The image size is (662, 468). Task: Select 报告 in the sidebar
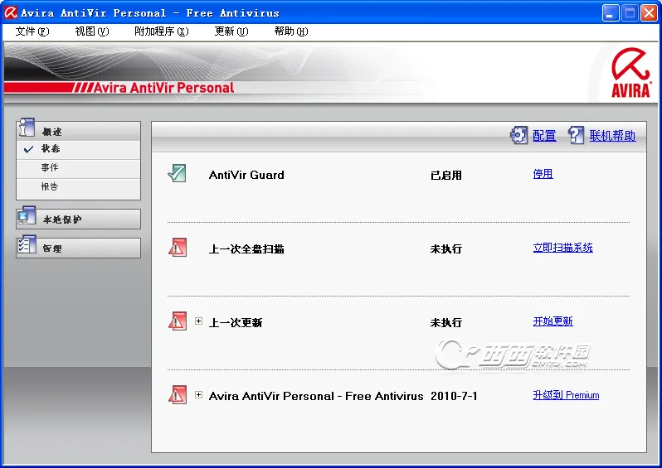click(50, 187)
